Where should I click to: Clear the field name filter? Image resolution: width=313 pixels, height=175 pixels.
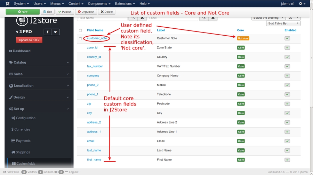[x=142, y=18]
